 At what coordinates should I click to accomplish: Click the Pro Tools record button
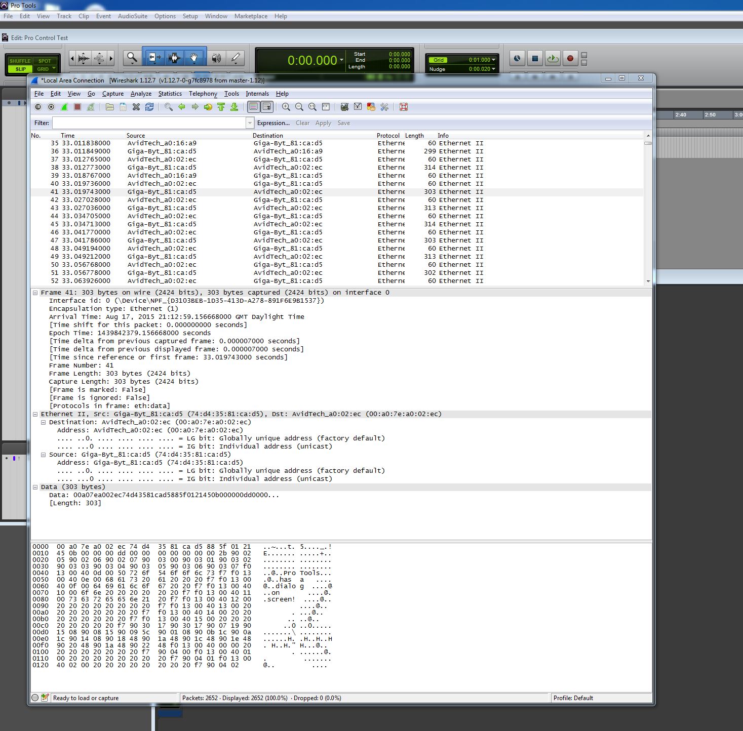click(x=570, y=58)
